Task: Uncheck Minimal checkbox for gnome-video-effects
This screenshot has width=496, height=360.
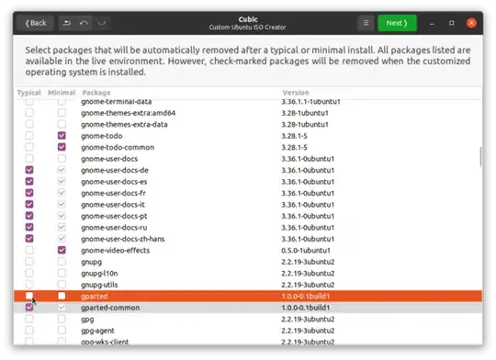Action: coord(62,250)
